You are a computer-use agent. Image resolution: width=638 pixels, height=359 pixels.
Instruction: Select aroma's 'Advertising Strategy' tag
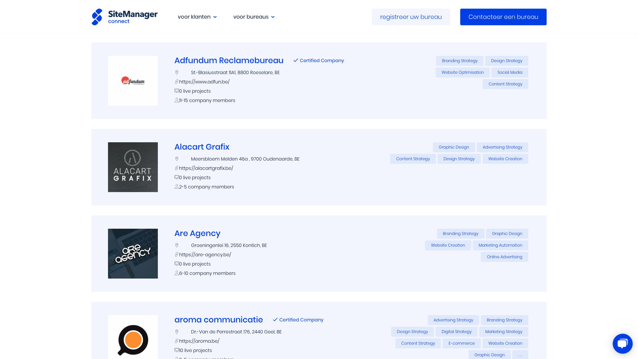coord(453,320)
